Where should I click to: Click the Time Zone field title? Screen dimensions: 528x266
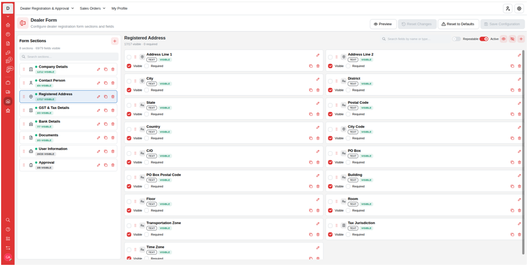pyautogui.click(x=155, y=247)
